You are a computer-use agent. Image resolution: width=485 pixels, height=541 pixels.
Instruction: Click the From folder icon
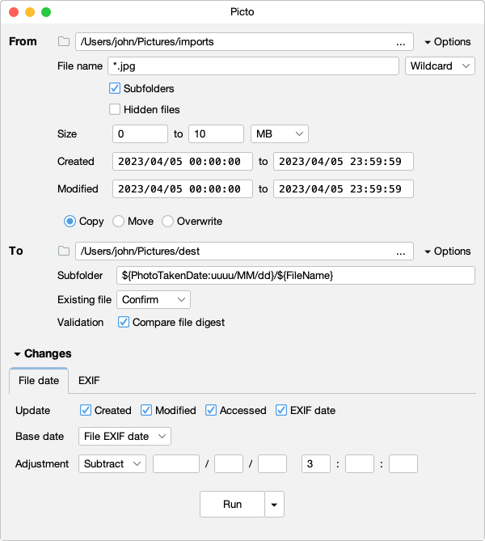[x=64, y=42]
